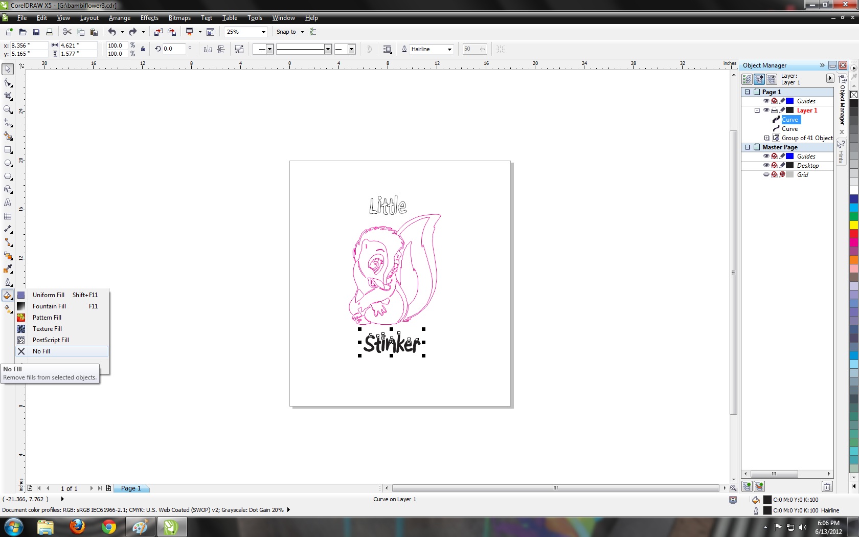Open the Arrange menu
This screenshot has width=859, height=537.
[x=120, y=17]
